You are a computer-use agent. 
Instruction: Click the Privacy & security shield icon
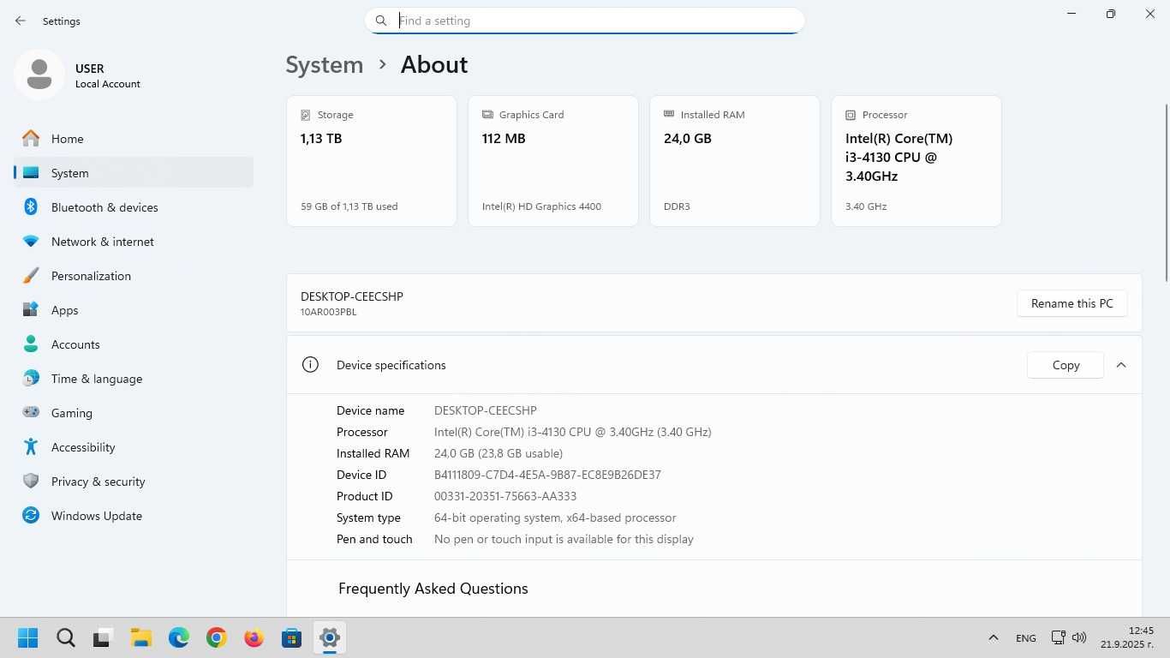(x=31, y=481)
